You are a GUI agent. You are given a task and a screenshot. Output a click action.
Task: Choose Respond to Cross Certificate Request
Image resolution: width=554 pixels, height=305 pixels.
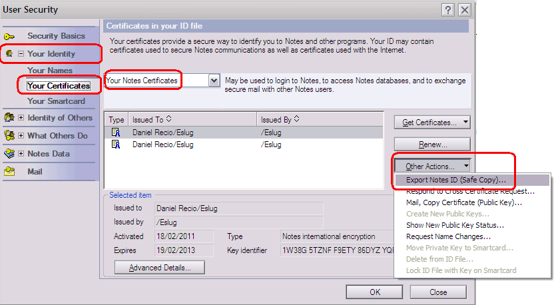point(472,191)
